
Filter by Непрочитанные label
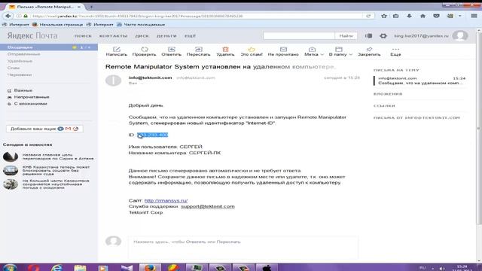[x=32, y=97]
